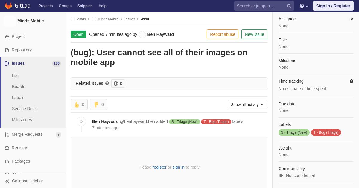The image size is (359, 188).
Task: Click the Open status badge
Action: 78,34
